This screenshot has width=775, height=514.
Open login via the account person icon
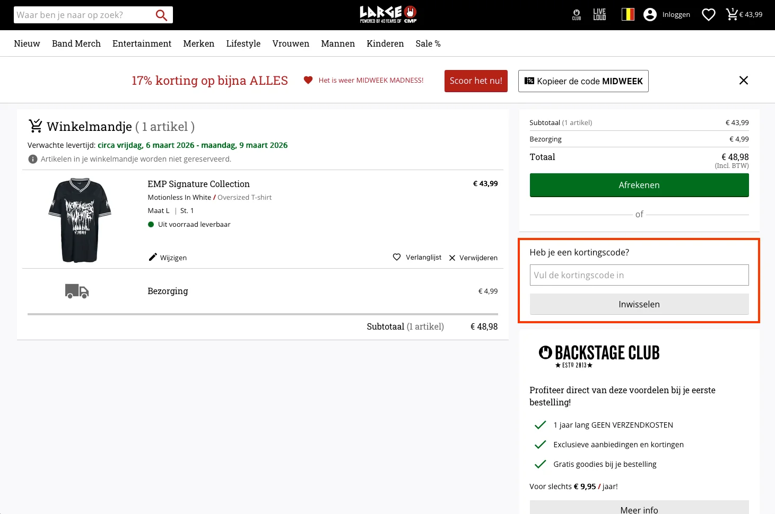pos(650,14)
